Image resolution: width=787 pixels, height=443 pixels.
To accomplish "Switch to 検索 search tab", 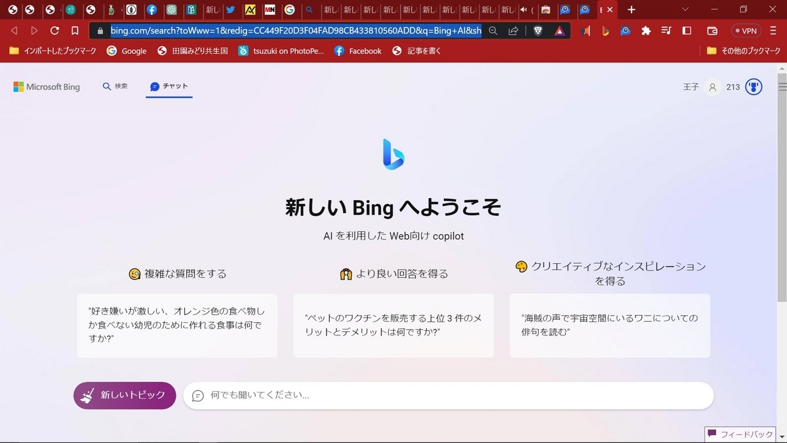I will coord(115,86).
